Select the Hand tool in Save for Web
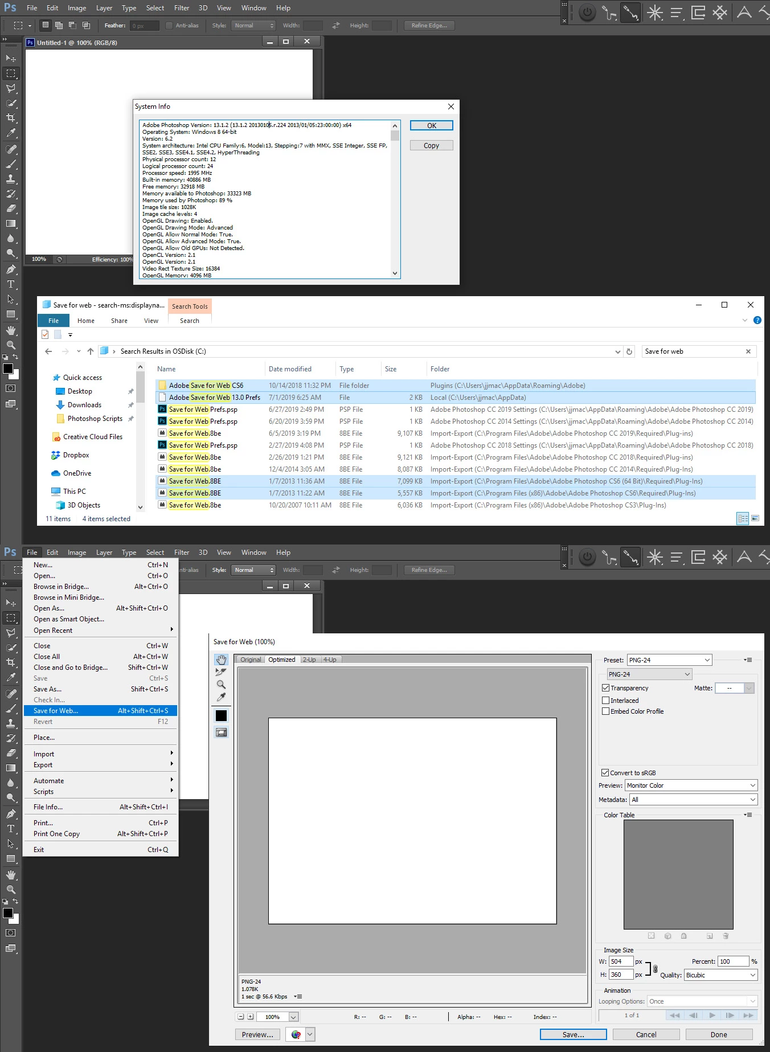 click(221, 660)
